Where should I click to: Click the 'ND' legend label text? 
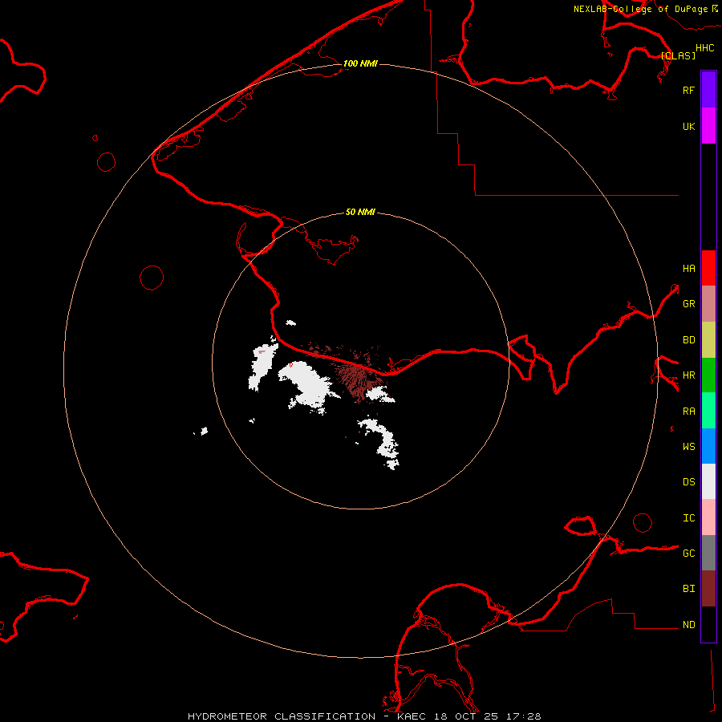pos(688,624)
